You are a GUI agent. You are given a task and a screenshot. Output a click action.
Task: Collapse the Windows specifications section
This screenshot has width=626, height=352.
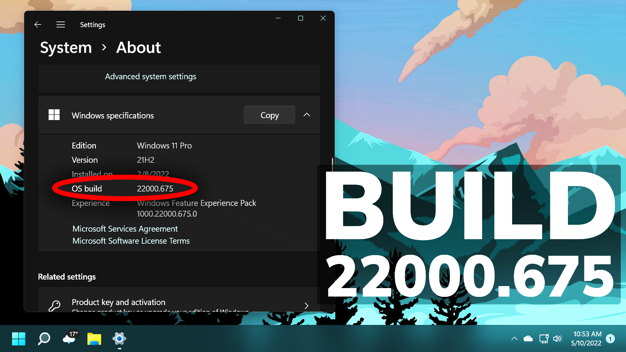pos(307,115)
